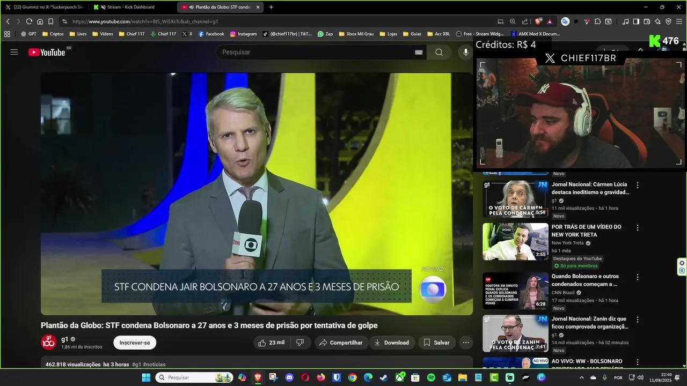Viewport: 687px width, 386px height.
Task: Share the page with the address bar share icon
Action: [x=525, y=21]
